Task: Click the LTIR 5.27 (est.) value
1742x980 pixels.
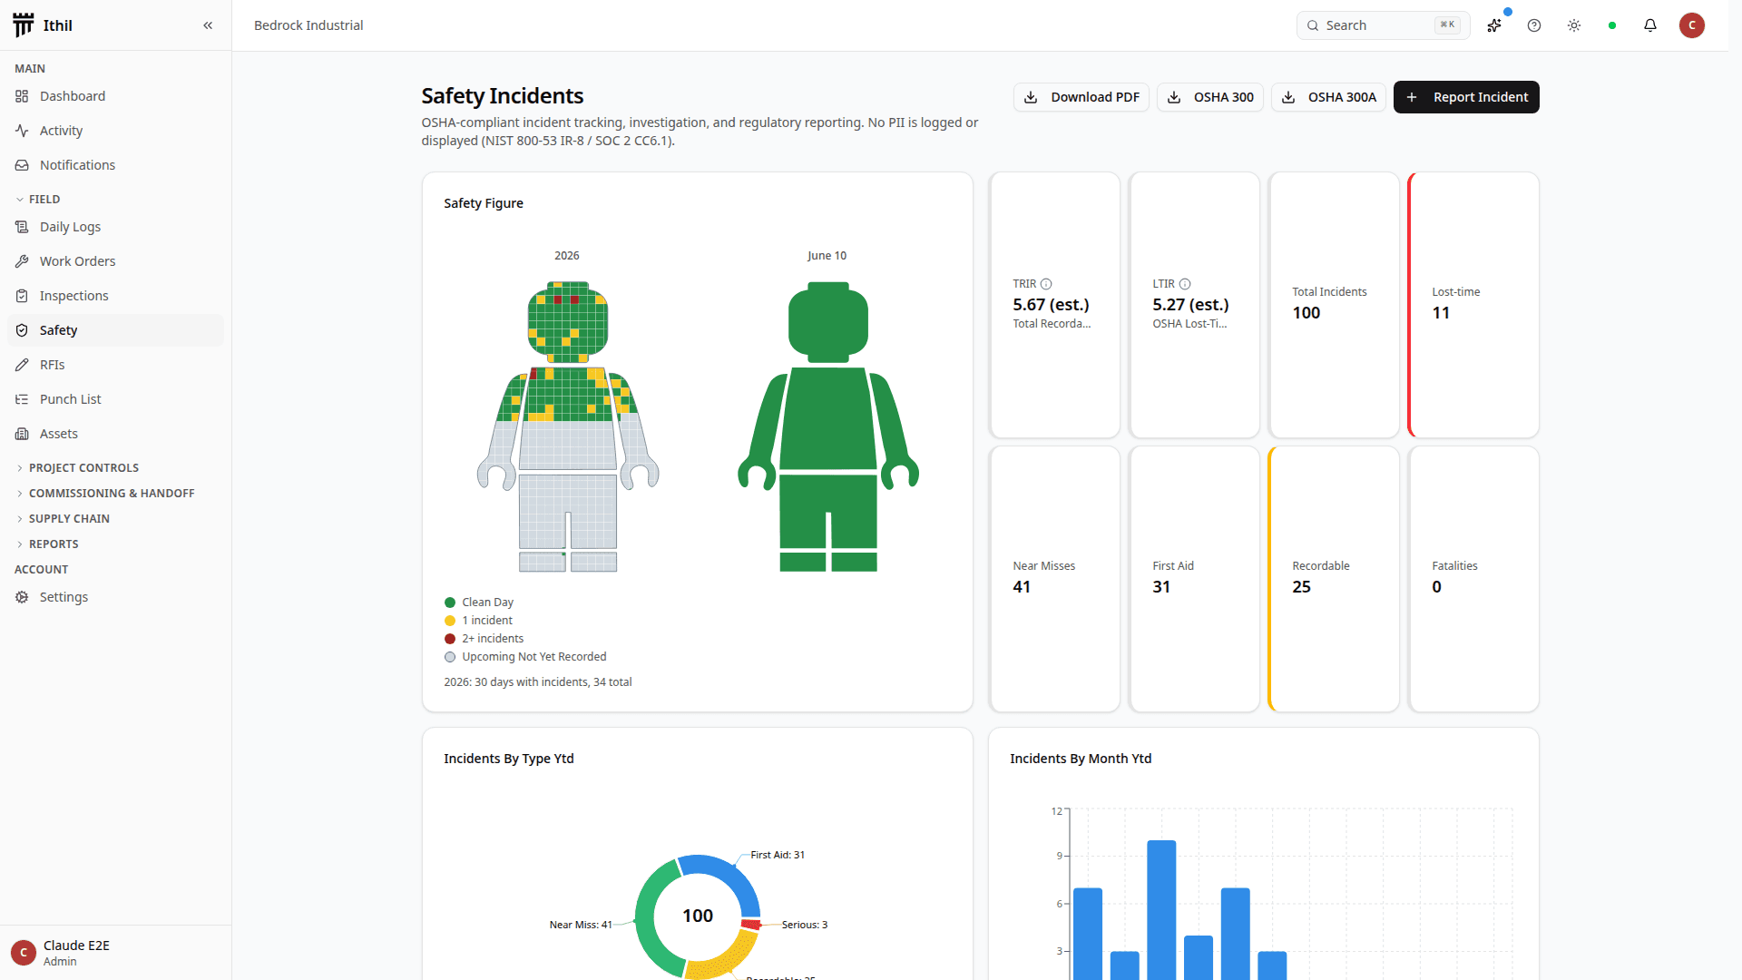Action: [x=1191, y=305]
